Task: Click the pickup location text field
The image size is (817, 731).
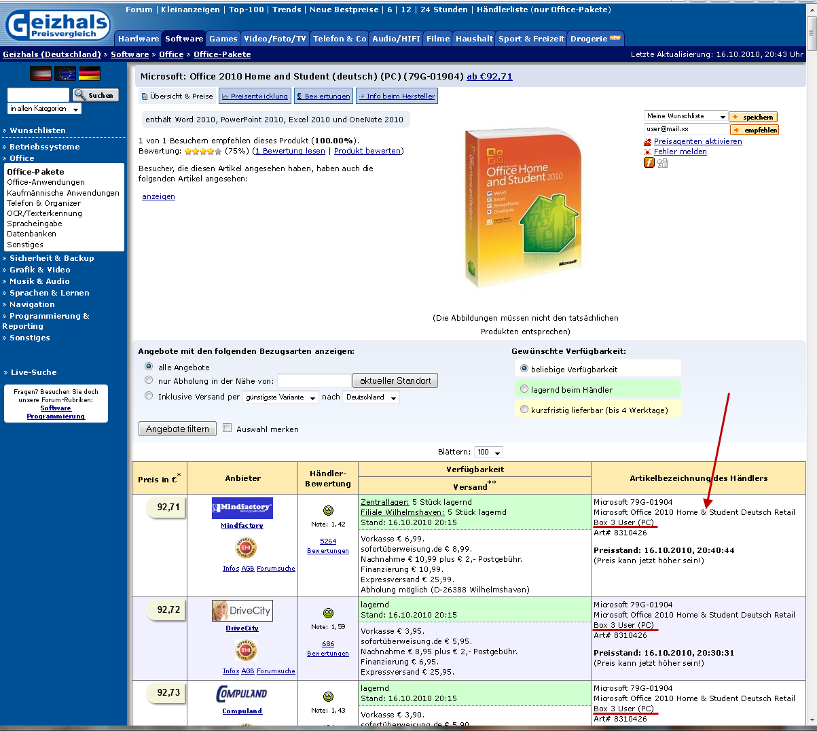Action: point(314,380)
